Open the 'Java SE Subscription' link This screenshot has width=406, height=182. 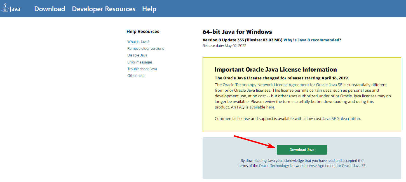click(x=341, y=119)
